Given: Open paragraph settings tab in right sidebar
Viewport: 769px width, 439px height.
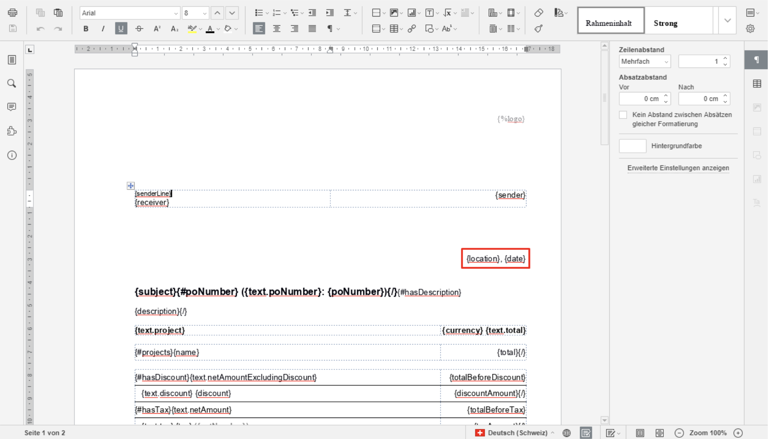Looking at the screenshot, I should point(757,60).
